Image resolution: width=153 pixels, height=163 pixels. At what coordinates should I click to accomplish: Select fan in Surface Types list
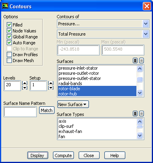(x=97, y=136)
